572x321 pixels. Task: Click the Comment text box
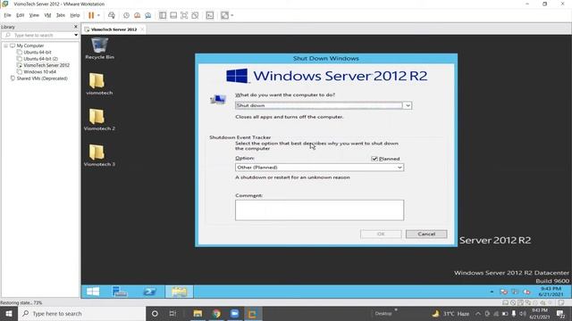320,210
